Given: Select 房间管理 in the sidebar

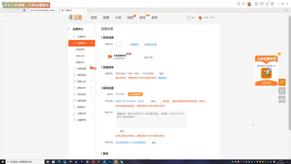Looking at the screenshot, I should [x=80, y=50].
